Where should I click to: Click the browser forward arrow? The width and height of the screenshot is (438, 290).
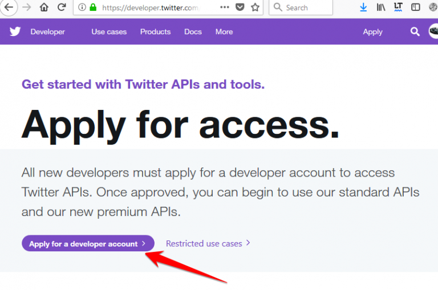click(x=27, y=7)
